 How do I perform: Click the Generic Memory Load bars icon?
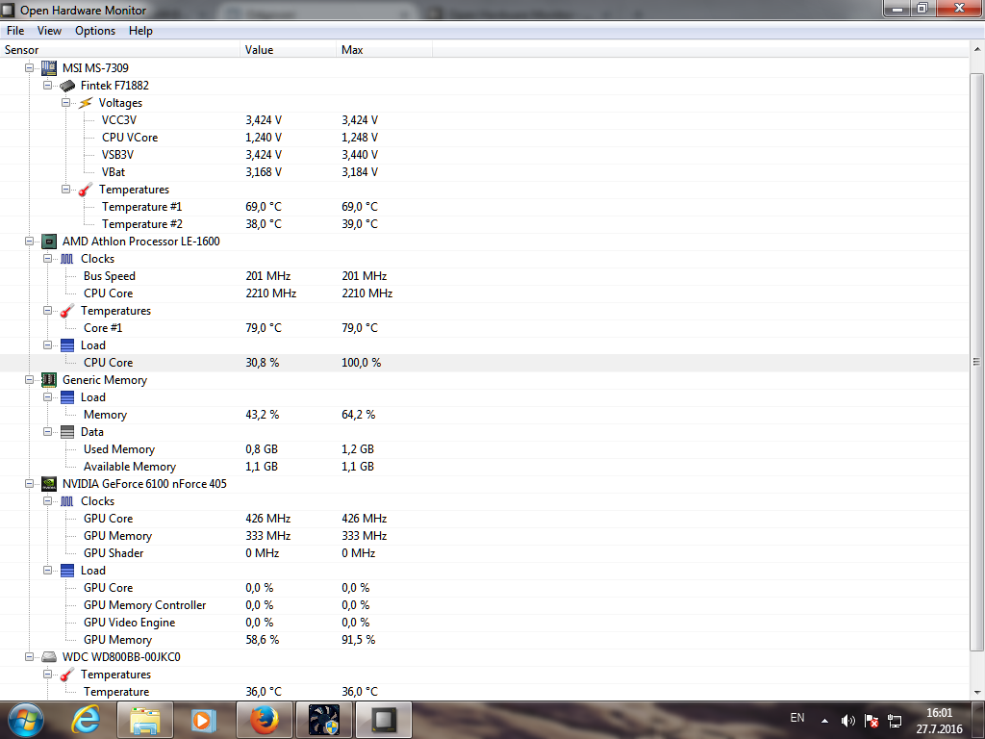click(x=67, y=397)
